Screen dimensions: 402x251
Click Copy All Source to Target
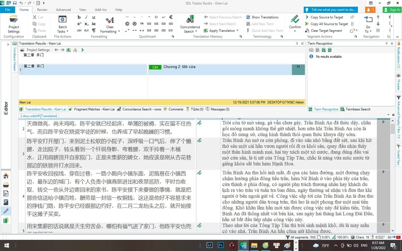tap(326, 24)
